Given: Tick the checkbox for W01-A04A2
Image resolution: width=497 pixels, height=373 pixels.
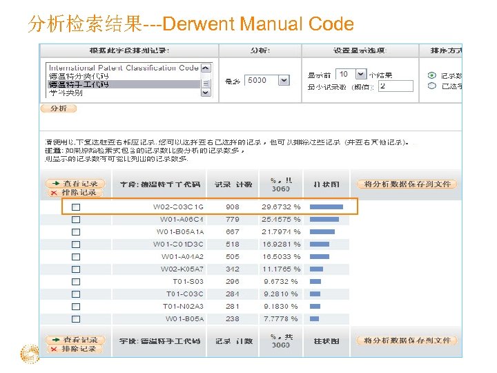Looking at the screenshot, I should [76, 256].
